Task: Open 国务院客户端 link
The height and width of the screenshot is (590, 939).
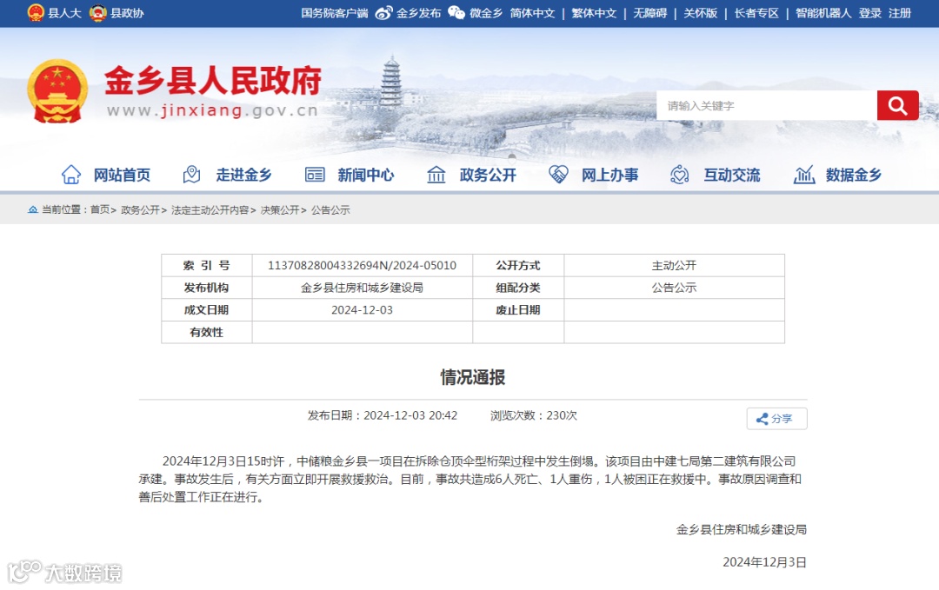Action: point(335,13)
